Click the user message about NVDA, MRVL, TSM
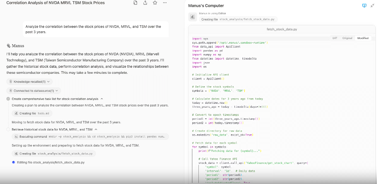This screenshot has width=377, height=184. [96, 29]
